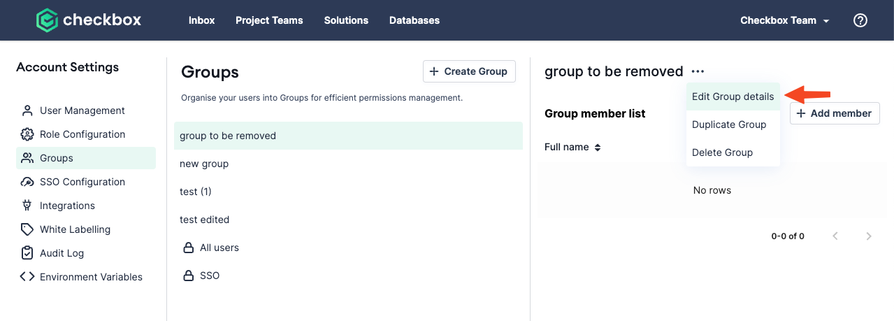Click the SSO Configuration cloud icon
This screenshot has height=321, width=894.
pyautogui.click(x=27, y=182)
